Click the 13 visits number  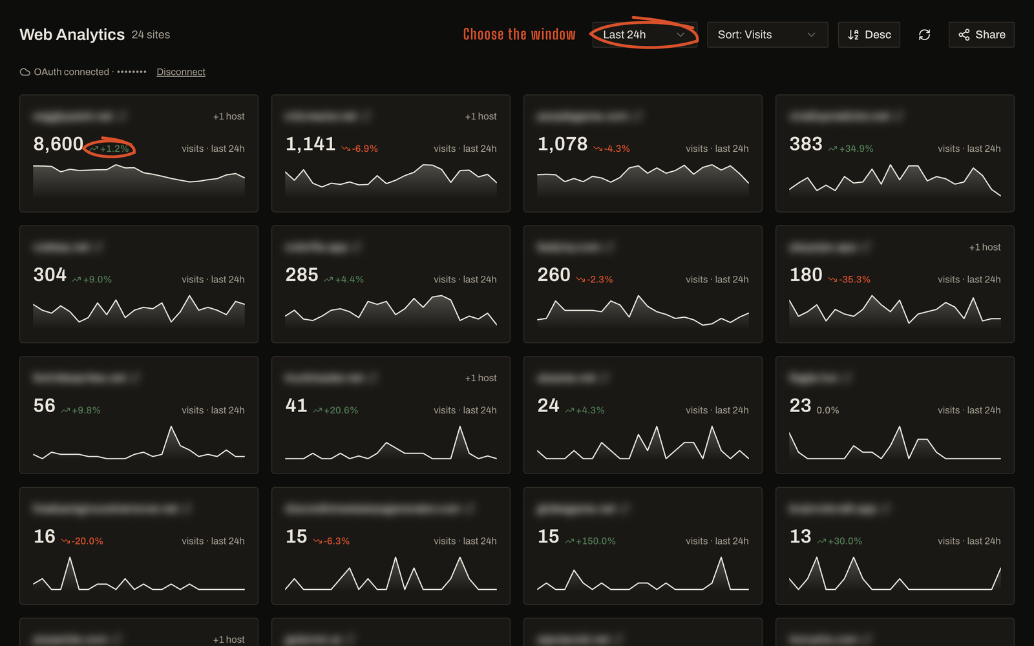coord(800,536)
